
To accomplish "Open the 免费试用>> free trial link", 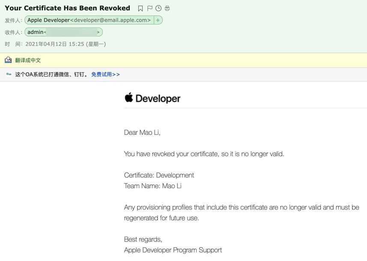I will tap(105, 74).
